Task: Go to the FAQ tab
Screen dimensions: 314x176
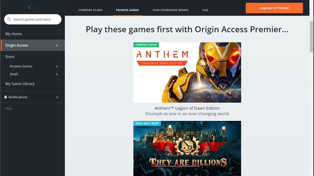Action: (x=205, y=10)
